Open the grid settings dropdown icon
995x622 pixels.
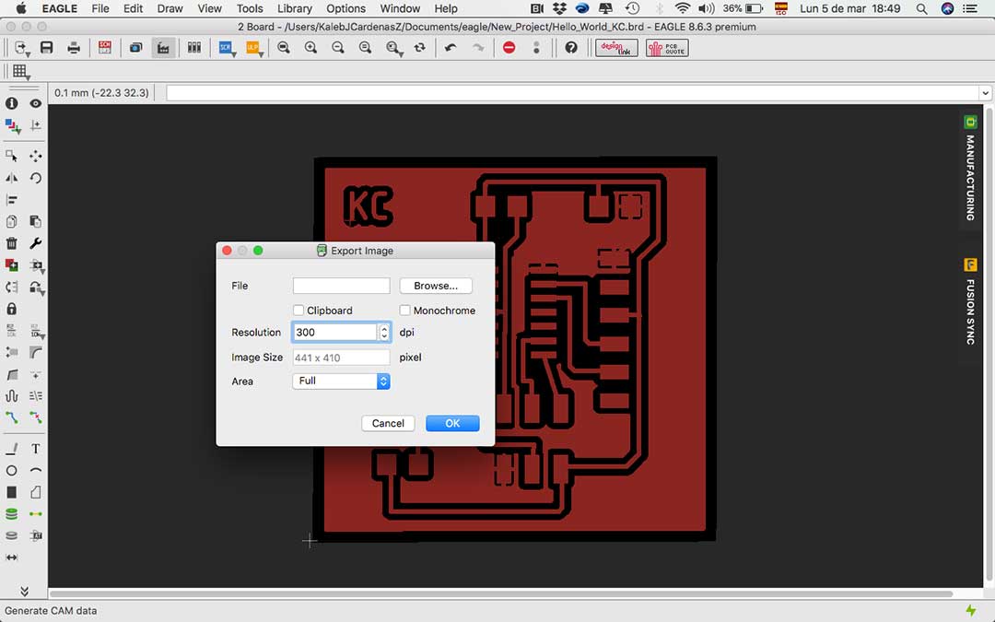(19, 72)
